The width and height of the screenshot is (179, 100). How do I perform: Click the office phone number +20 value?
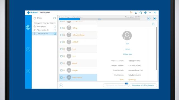[135, 66]
